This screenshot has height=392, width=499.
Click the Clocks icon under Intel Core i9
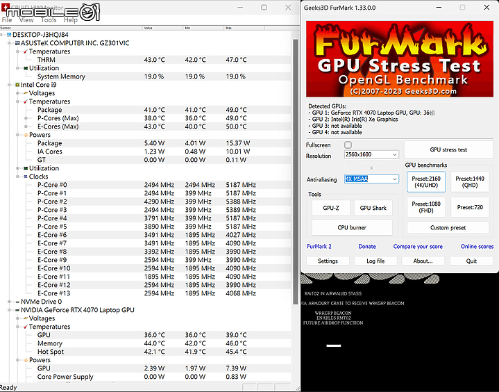(x=26, y=177)
